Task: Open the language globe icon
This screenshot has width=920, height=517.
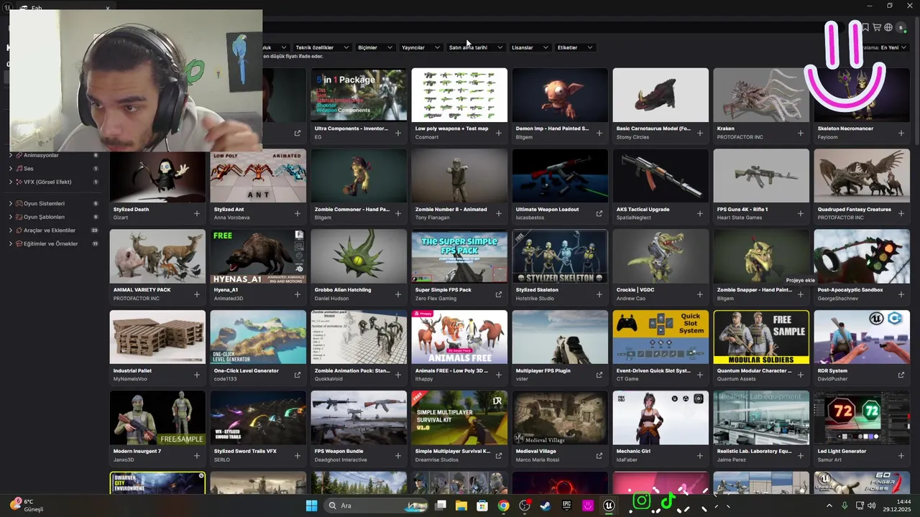Action: 888,27
